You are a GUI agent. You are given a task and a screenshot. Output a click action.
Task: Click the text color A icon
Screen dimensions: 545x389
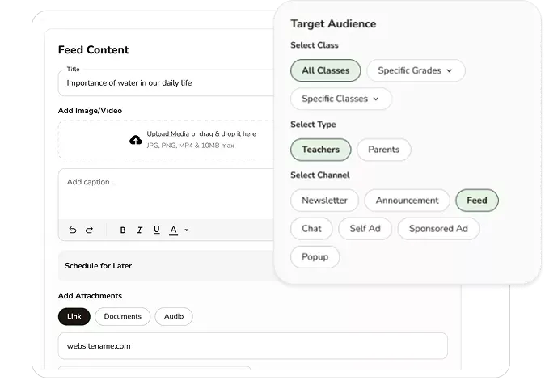tap(173, 230)
